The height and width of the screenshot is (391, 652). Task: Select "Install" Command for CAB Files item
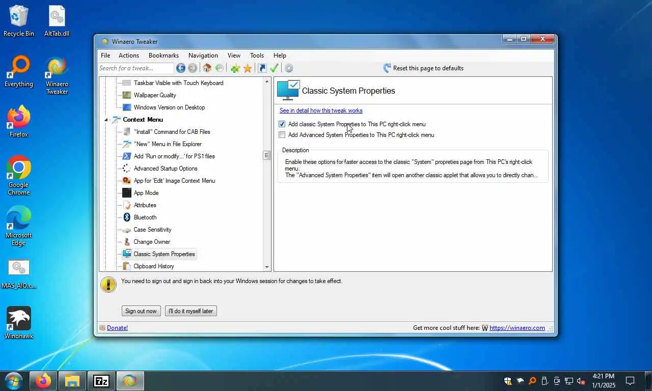point(172,132)
